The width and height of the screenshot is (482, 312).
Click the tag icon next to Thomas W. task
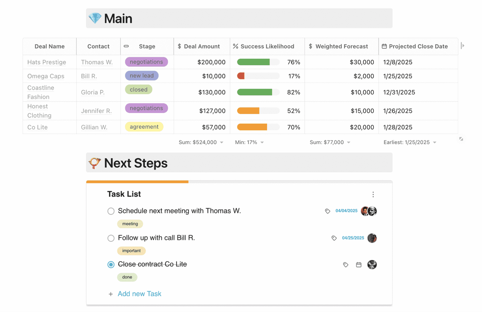click(x=328, y=211)
